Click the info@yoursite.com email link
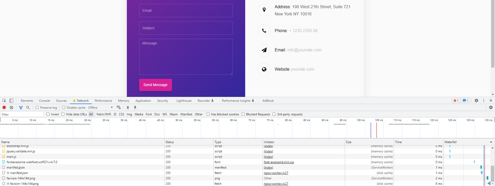The width and height of the screenshot is (495, 186). [304, 50]
